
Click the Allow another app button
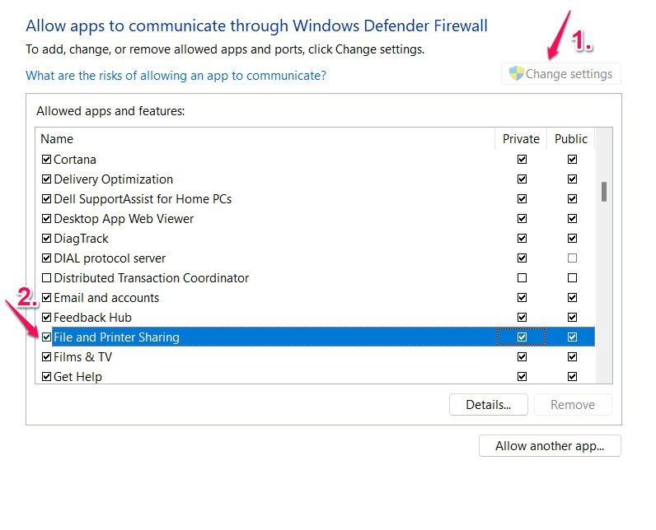coord(550,446)
